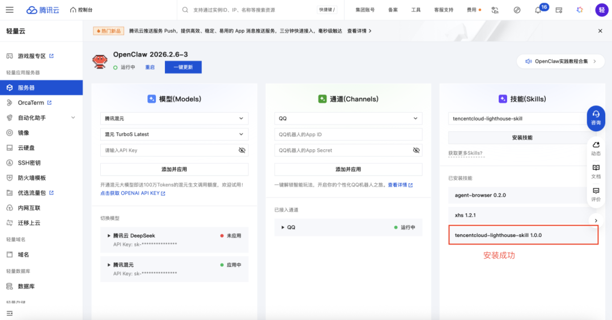Open the notification bell with 16 badge
This screenshot has height=320, width=612.
pyautogui.click(x=538, y=10)
